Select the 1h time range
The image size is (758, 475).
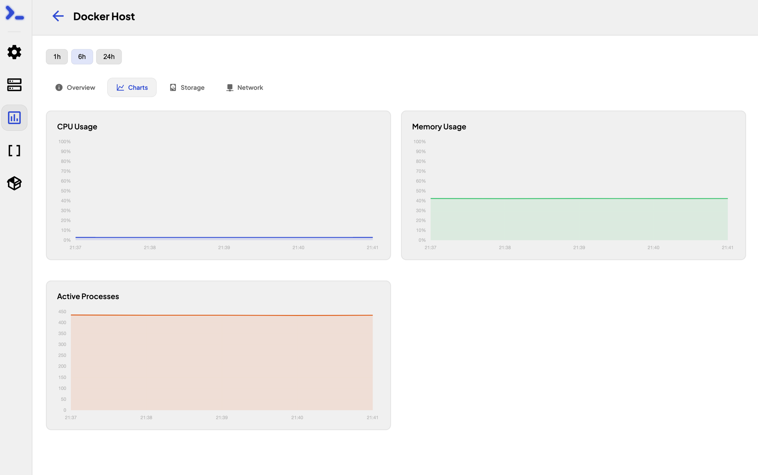56,56
